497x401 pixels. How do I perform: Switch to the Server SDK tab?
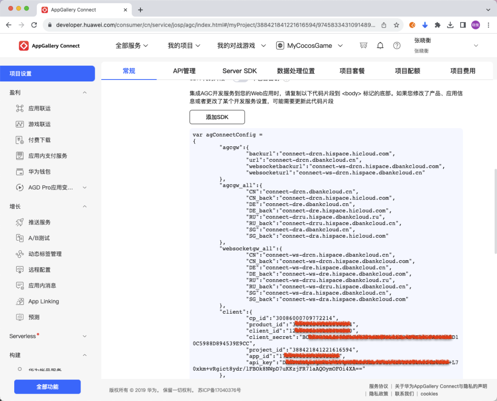coord(239,71)
